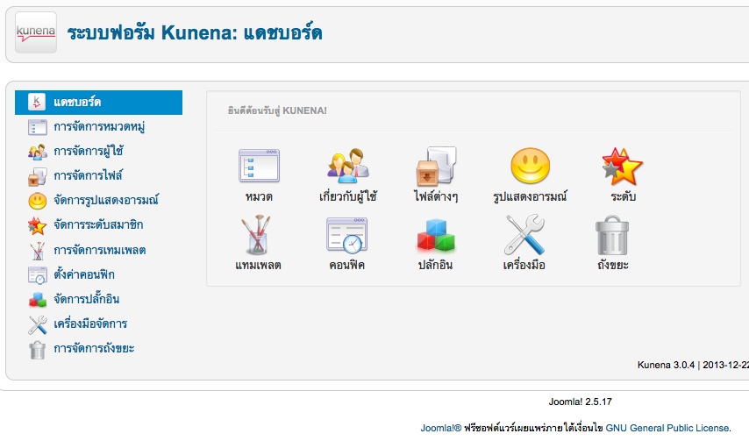
Task: Click the แทมเพลต label in the panel
Action: pos(258,265)
